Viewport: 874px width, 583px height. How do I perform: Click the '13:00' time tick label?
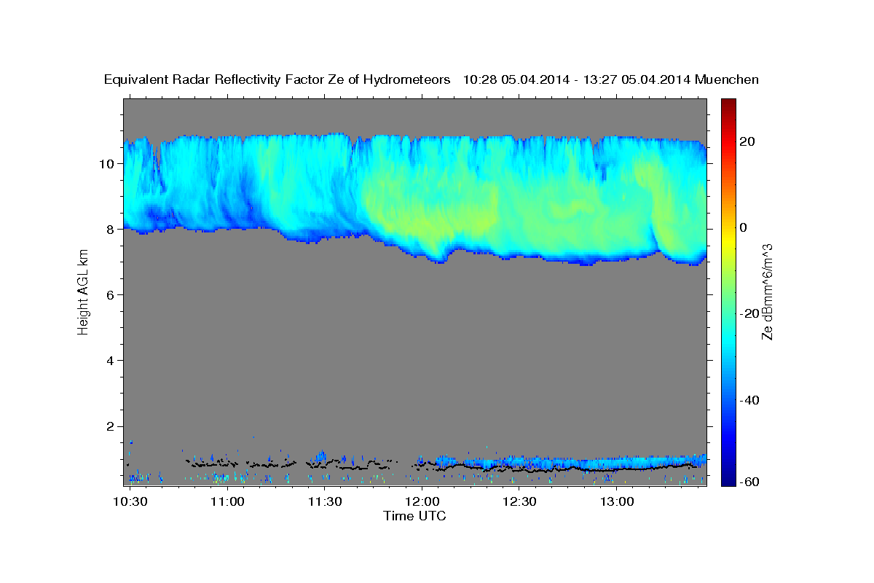[617, 502]
